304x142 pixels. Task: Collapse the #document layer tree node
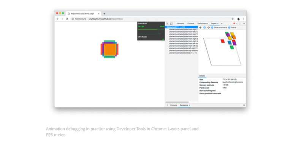tap(166, 27)
